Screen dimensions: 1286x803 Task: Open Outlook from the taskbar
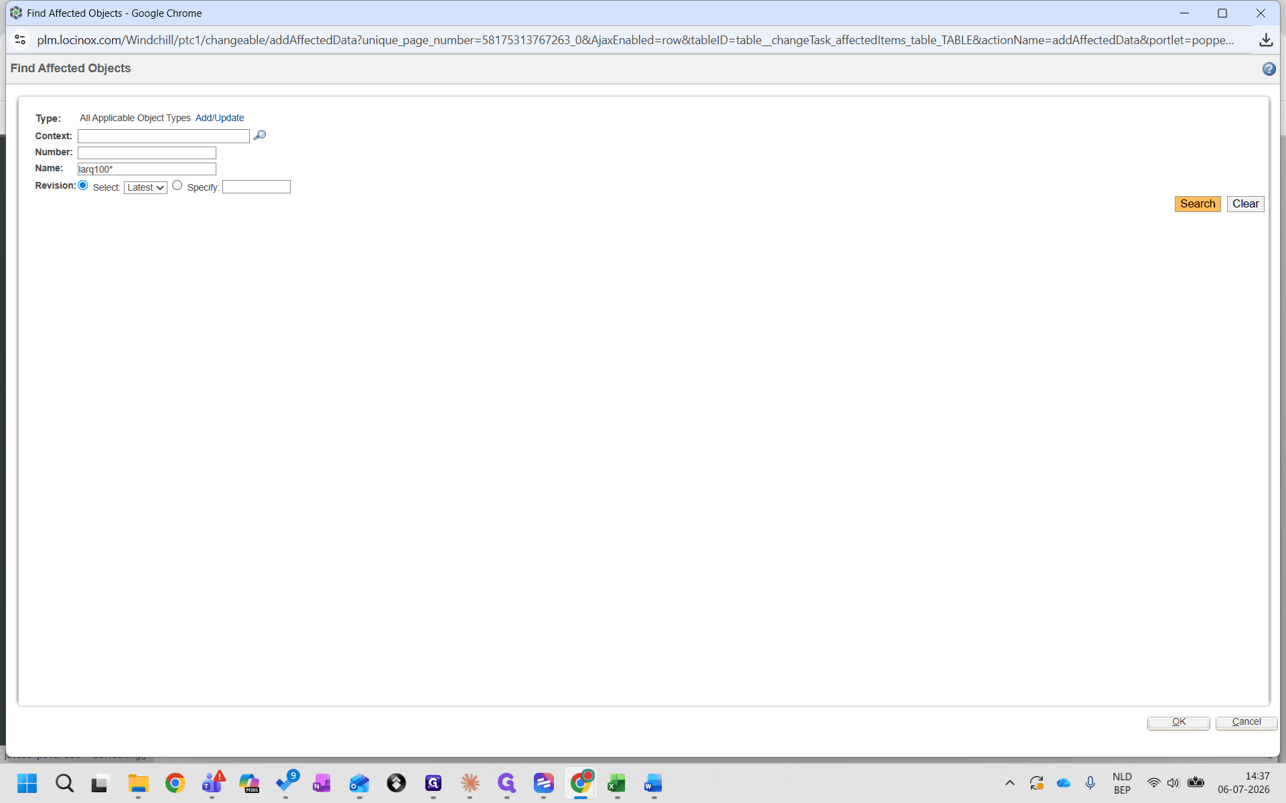(x=359, y=783)
